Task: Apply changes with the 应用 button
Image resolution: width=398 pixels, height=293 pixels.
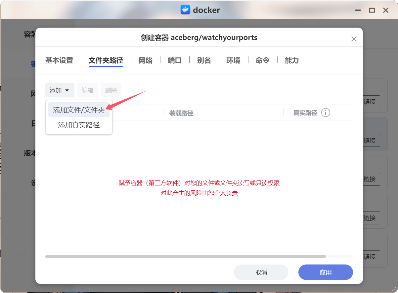Action: 325,272
